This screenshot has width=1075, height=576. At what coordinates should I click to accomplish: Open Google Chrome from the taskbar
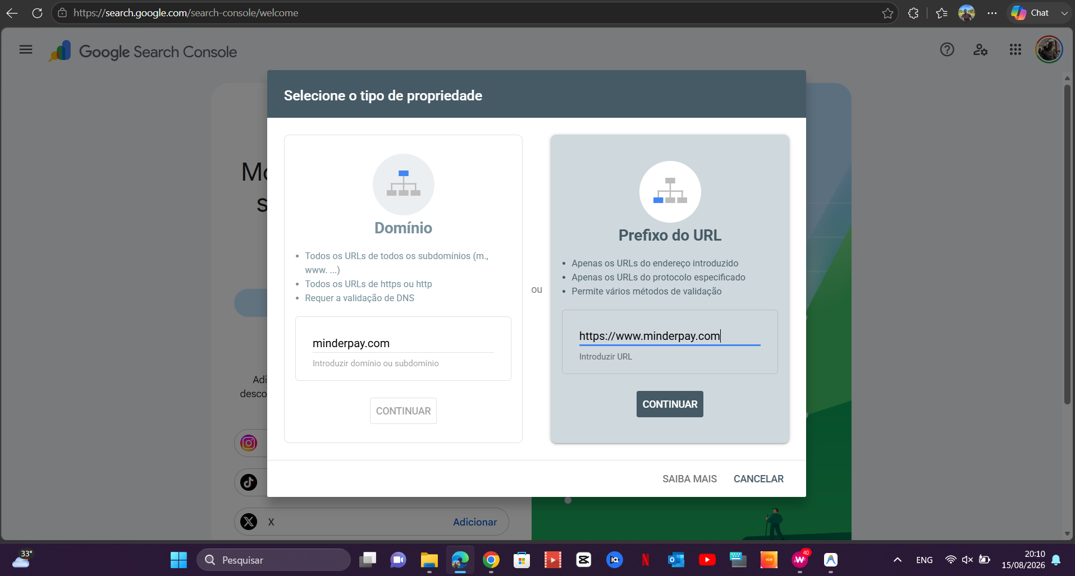tap(491, 560)
